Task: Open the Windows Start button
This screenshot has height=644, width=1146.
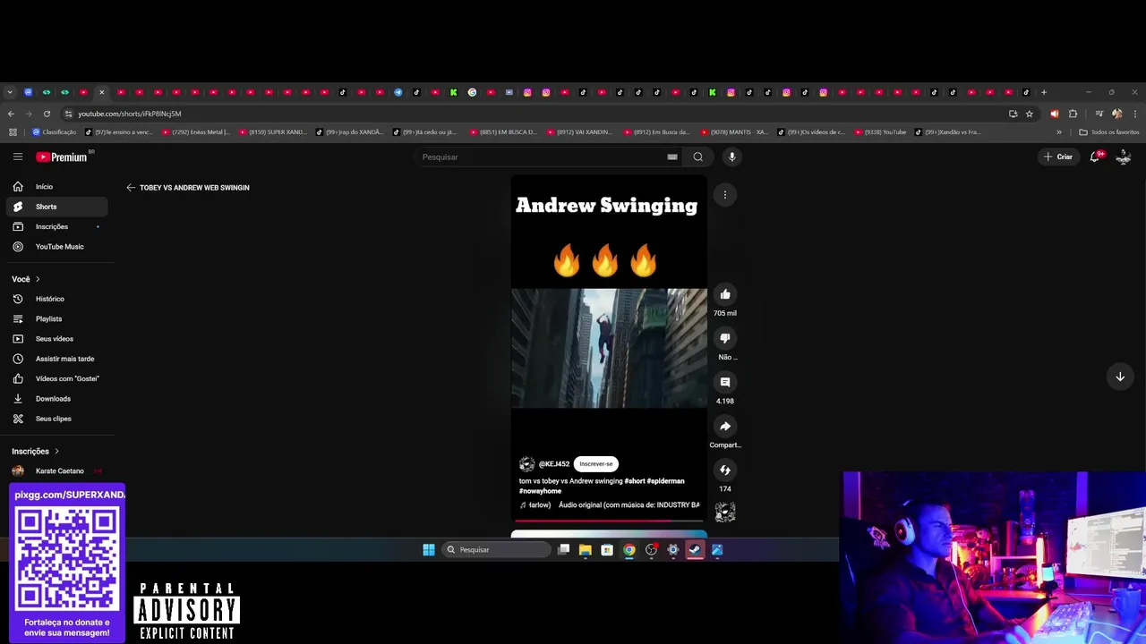Action: (x=429, y=550)
